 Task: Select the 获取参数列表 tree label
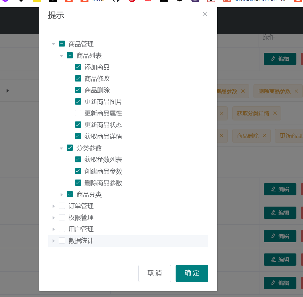(x=103, y=160)
